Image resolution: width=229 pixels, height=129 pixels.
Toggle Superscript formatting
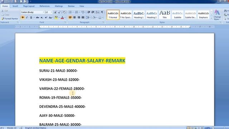(x=46, y=18)
